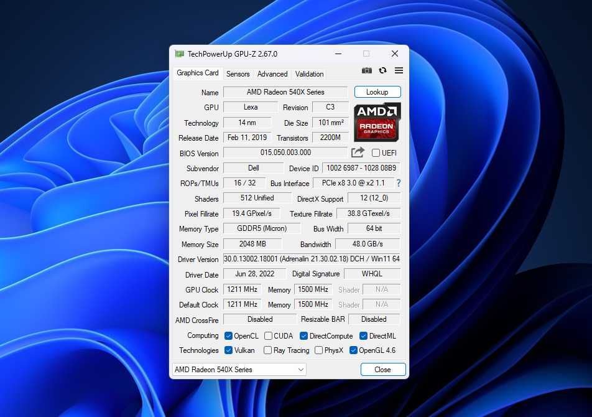Click the Device ID 1002 6987 - 1028 08B9

coord(361,167)
